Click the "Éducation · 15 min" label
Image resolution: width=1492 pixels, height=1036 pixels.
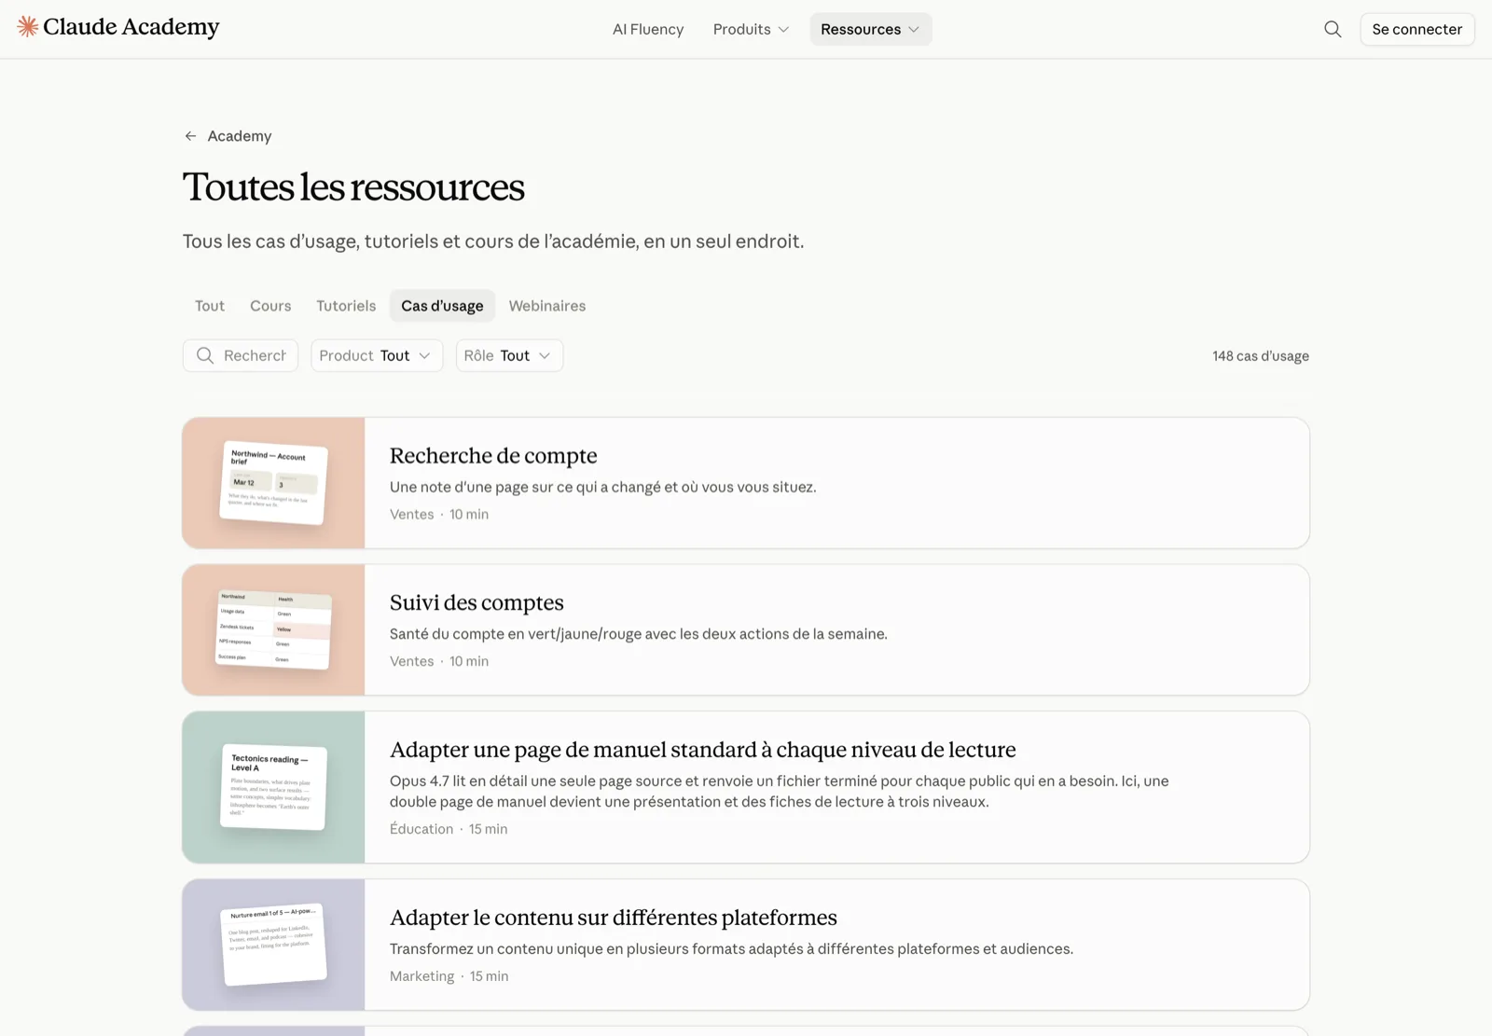pos(449,829)
